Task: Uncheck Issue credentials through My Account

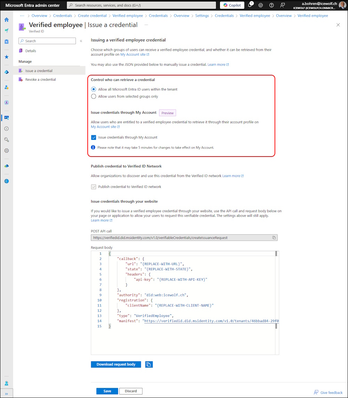Action: [x=94, y=137]
